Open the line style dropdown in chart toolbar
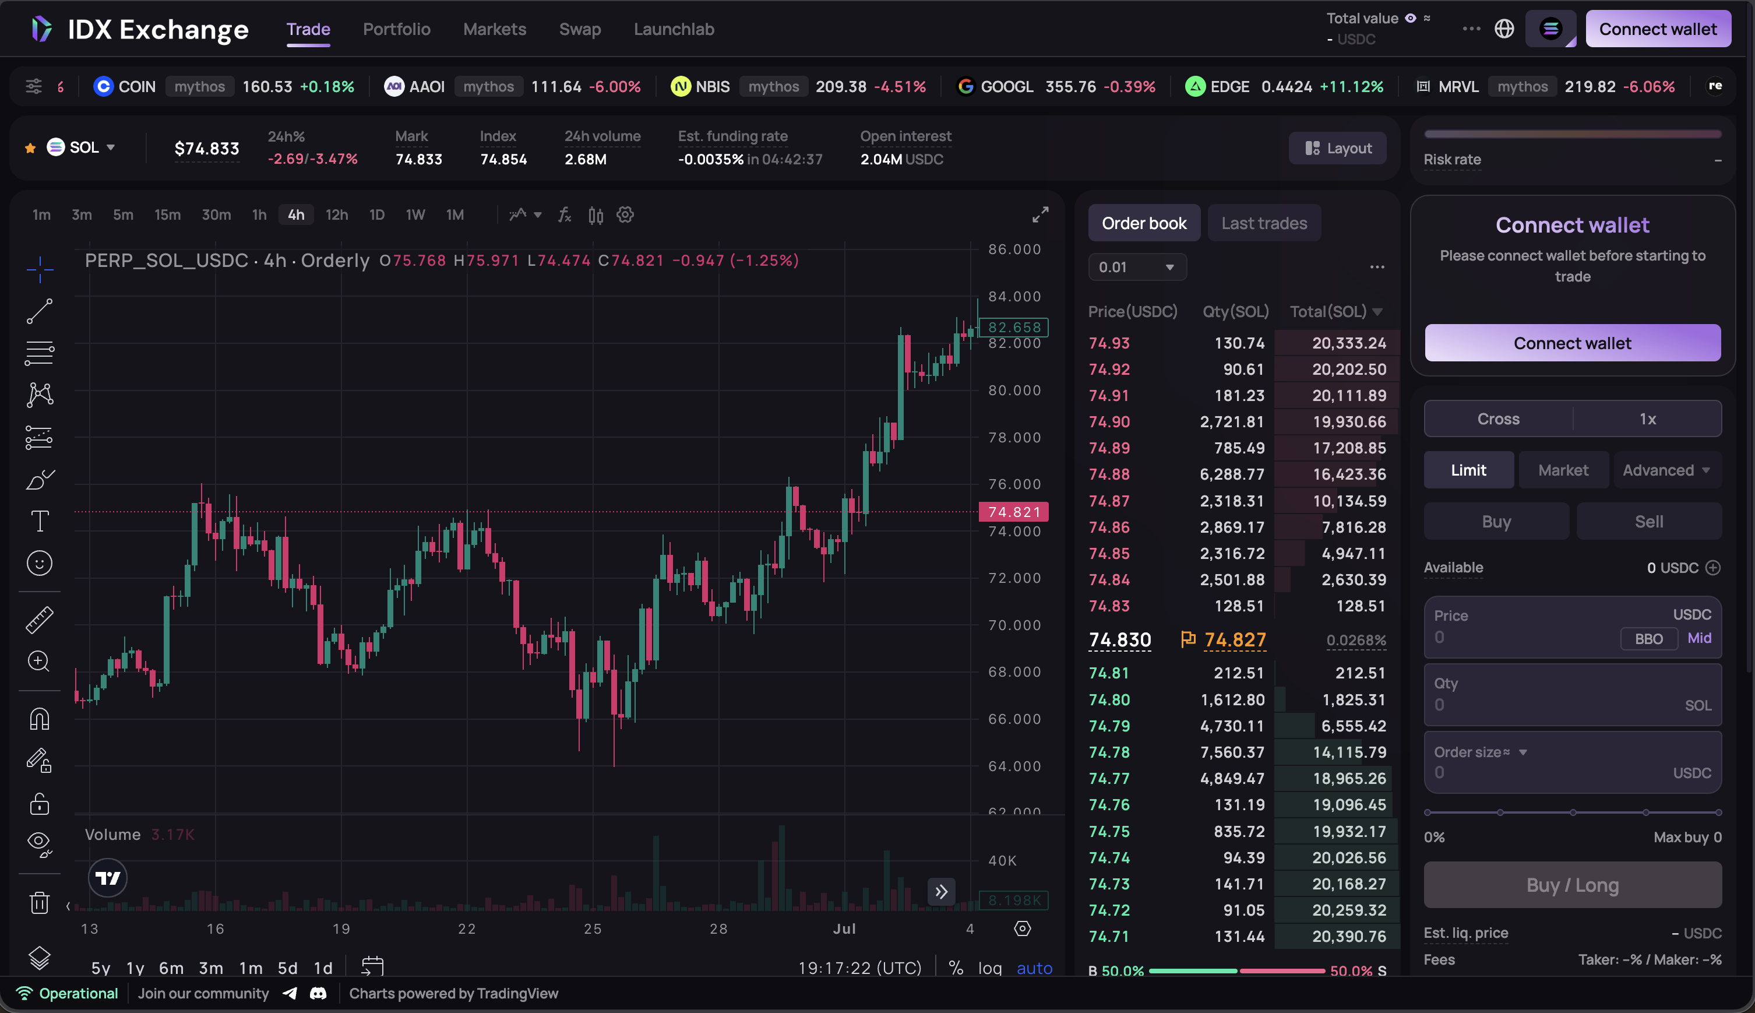The image size is (1755, 1013). click(526, 215)
